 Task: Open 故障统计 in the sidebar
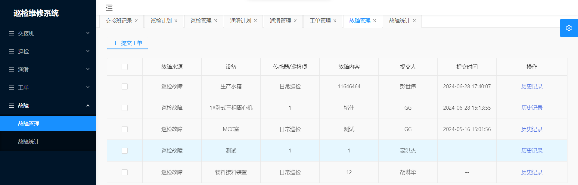point(48,142)
